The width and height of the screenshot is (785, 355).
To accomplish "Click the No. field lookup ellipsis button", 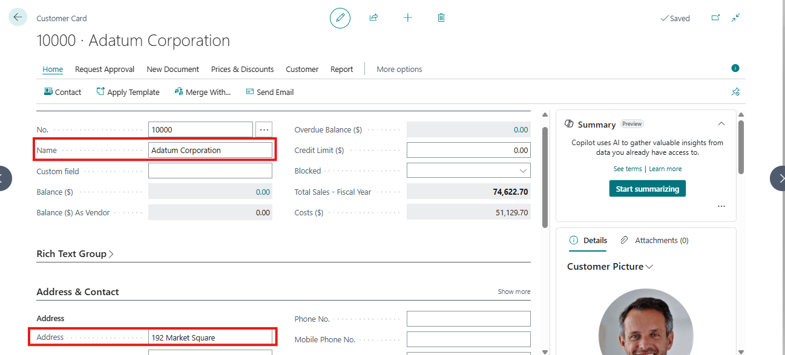I will point(264,129).
